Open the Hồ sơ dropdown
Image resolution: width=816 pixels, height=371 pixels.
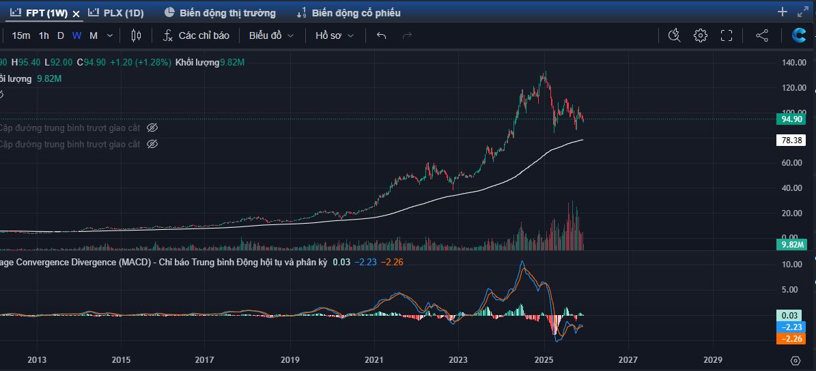click(333, 35)
